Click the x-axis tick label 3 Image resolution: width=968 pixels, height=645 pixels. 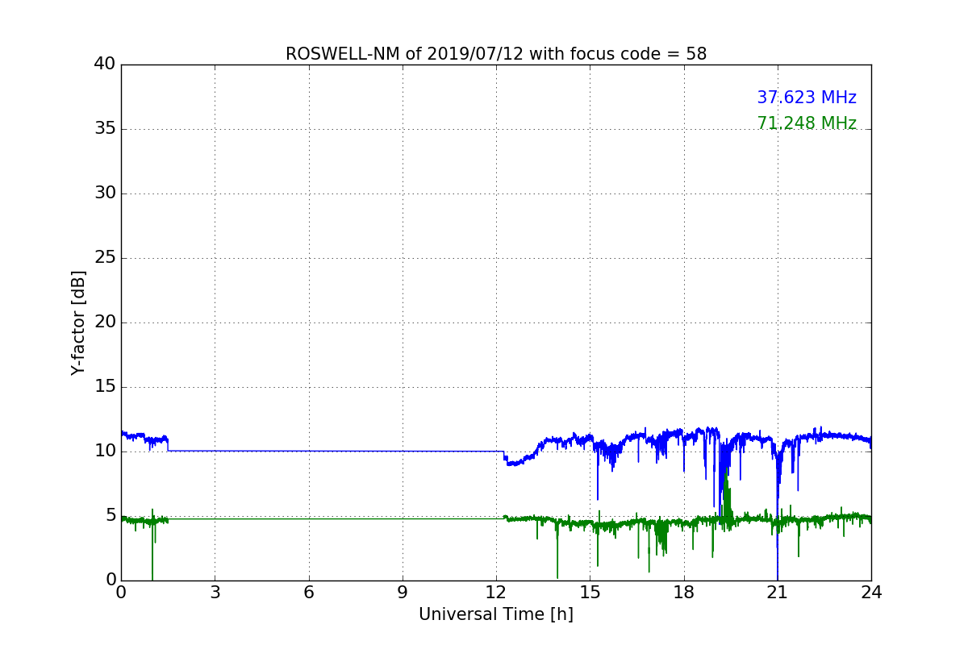click(x=215, y=592)
